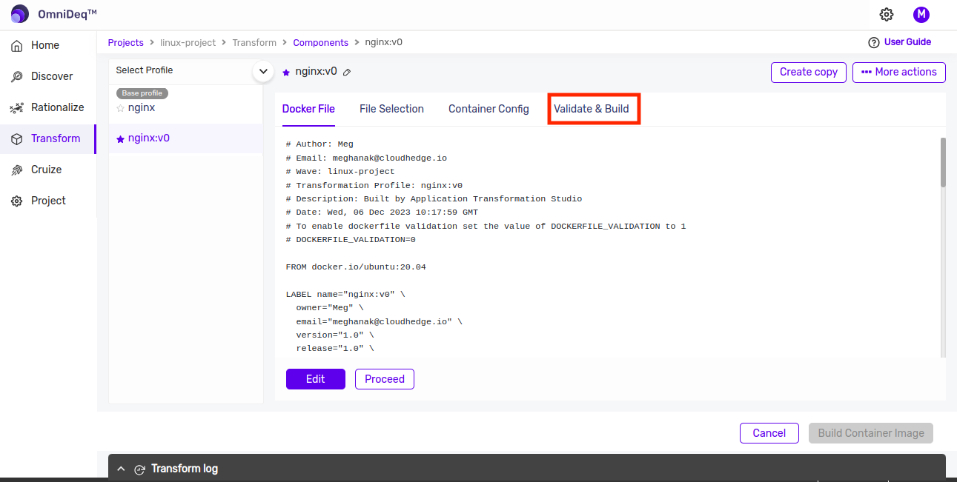This screenshot has width=957, height=482.
Task: Click the Cancel button
Action: [x=769, y=433]
